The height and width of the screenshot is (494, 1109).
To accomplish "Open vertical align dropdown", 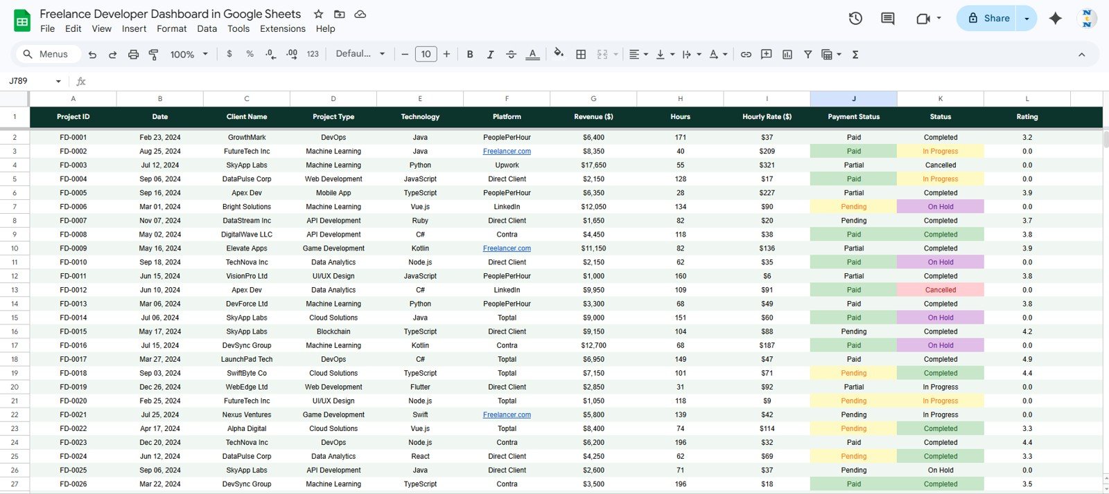I will coord(665,55).
